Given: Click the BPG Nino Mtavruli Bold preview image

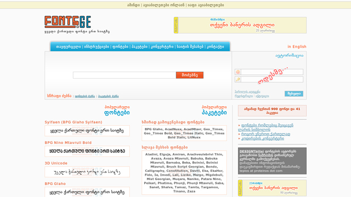Looking at the screenshot, I should coord(87,151).
